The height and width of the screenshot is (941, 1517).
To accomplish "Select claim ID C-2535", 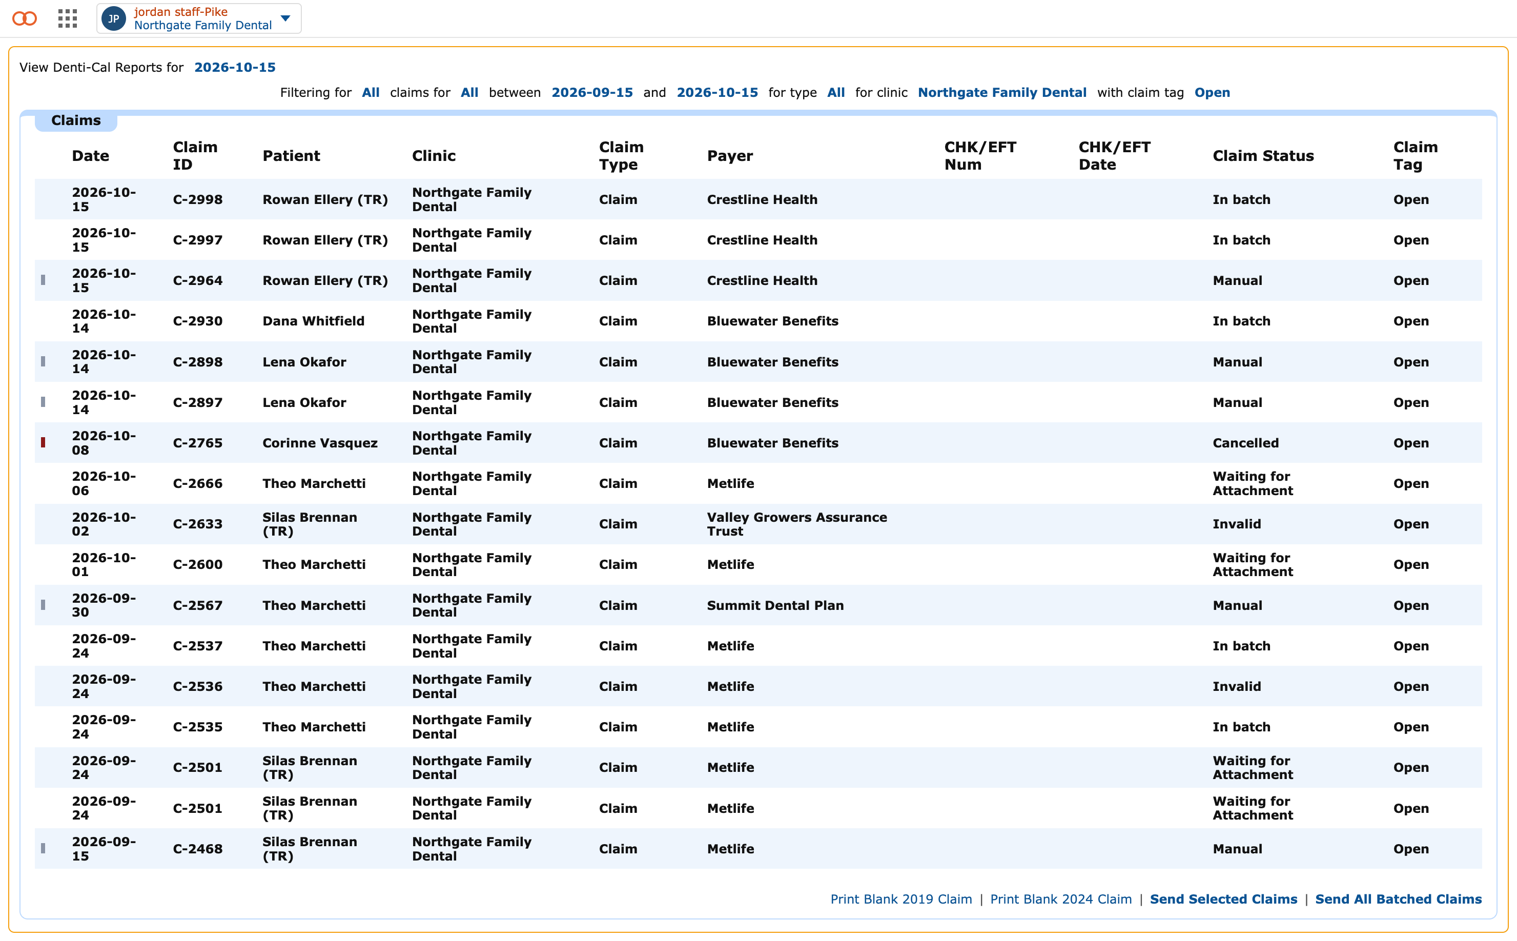I will tap(197, 727).
